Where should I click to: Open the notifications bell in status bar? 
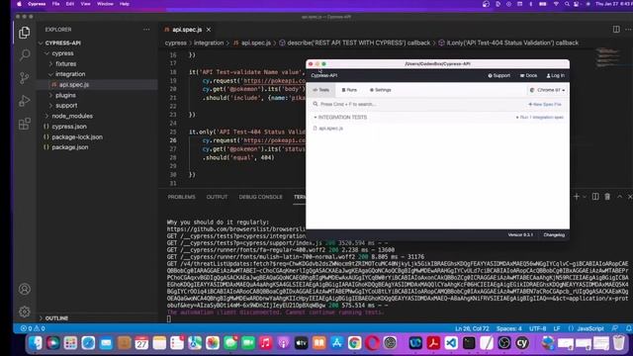pyautogui.click(x=629, y=328)
